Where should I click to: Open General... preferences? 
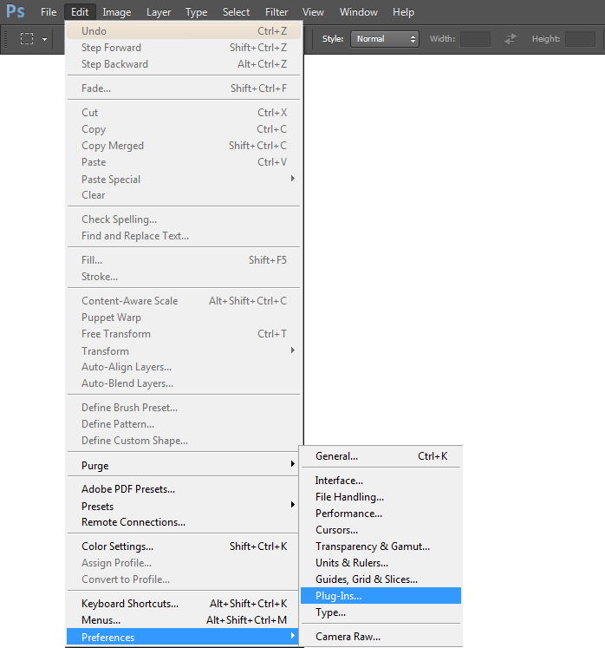click(381, 456)
